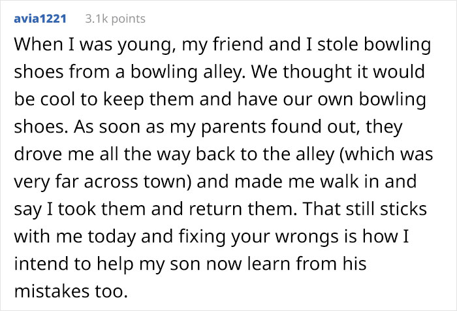The width and height of the screenshot is (457, 311).
Task: Click the 3.1k points score label
Action: coord(115,19)
